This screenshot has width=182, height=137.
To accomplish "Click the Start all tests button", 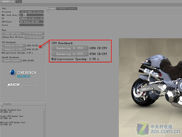I will (x=13, y=33).
